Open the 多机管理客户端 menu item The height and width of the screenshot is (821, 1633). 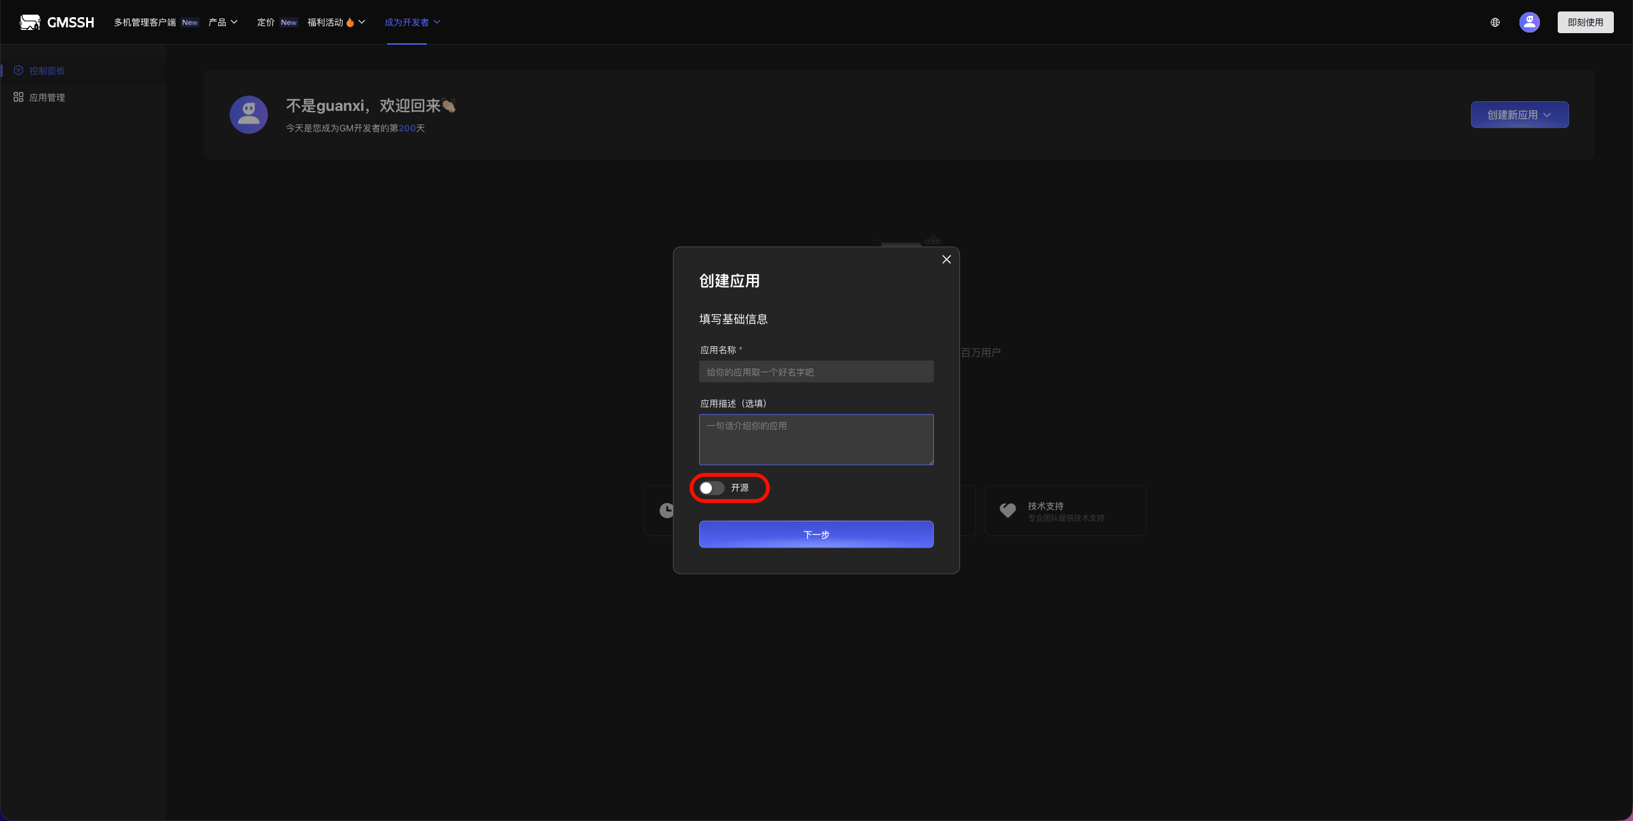tap(144, 22)
